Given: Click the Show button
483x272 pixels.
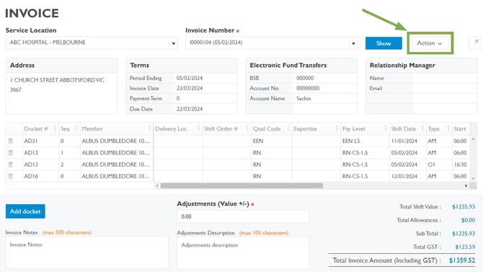Looking at the screenshot, I should point(384,43).
